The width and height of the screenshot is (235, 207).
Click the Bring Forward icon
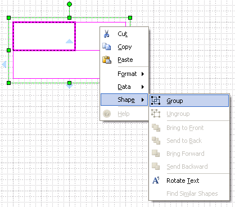click(156, 154)
